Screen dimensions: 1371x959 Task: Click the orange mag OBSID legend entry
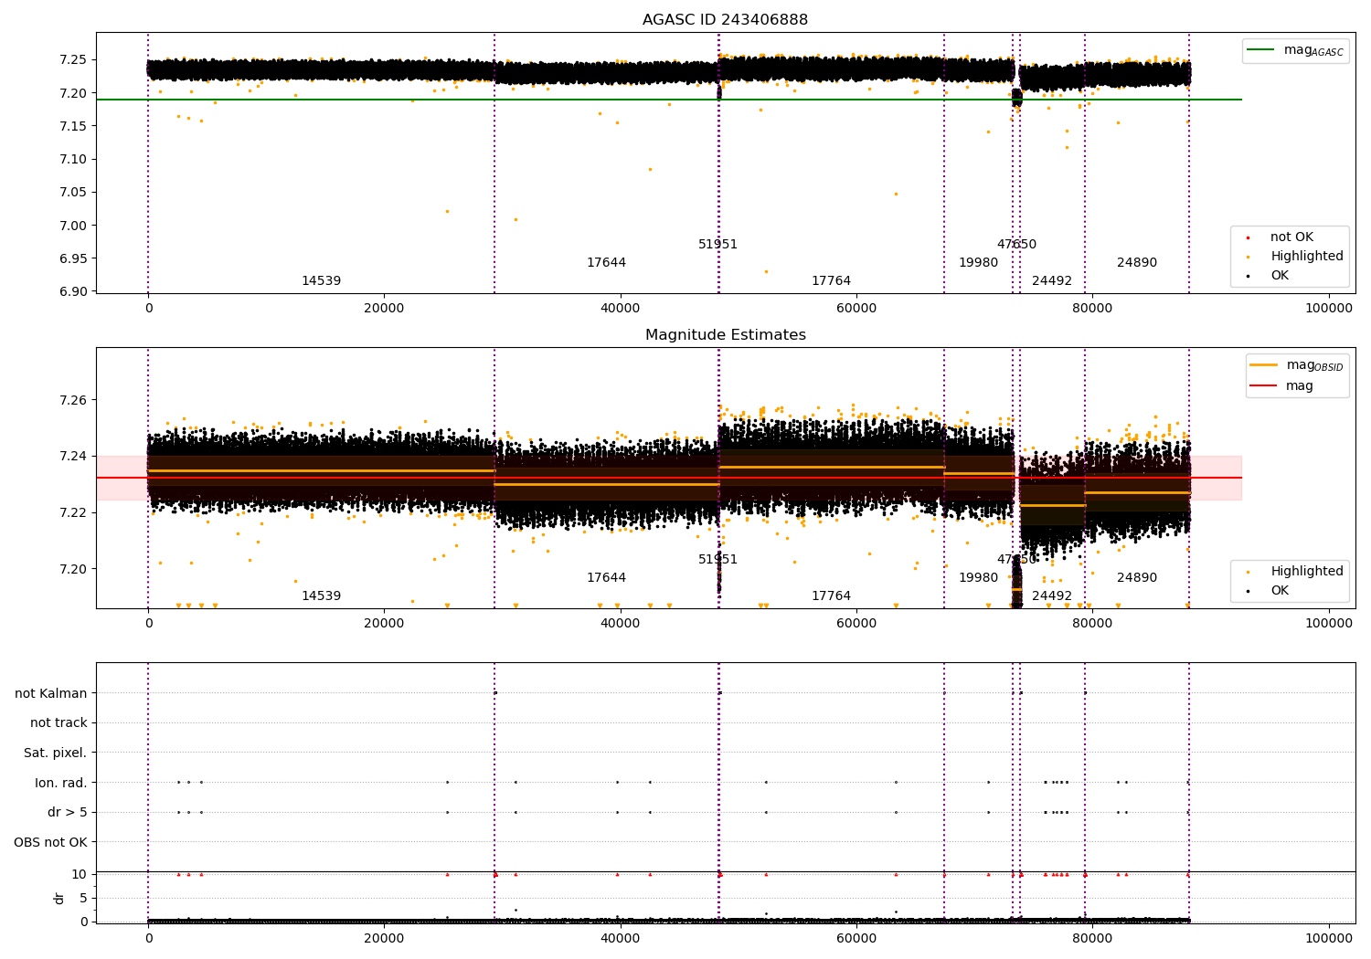coord(1298,365)
